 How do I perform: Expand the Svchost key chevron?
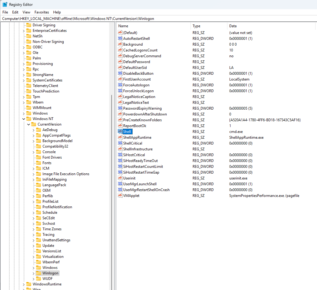[x=33, y=224]
